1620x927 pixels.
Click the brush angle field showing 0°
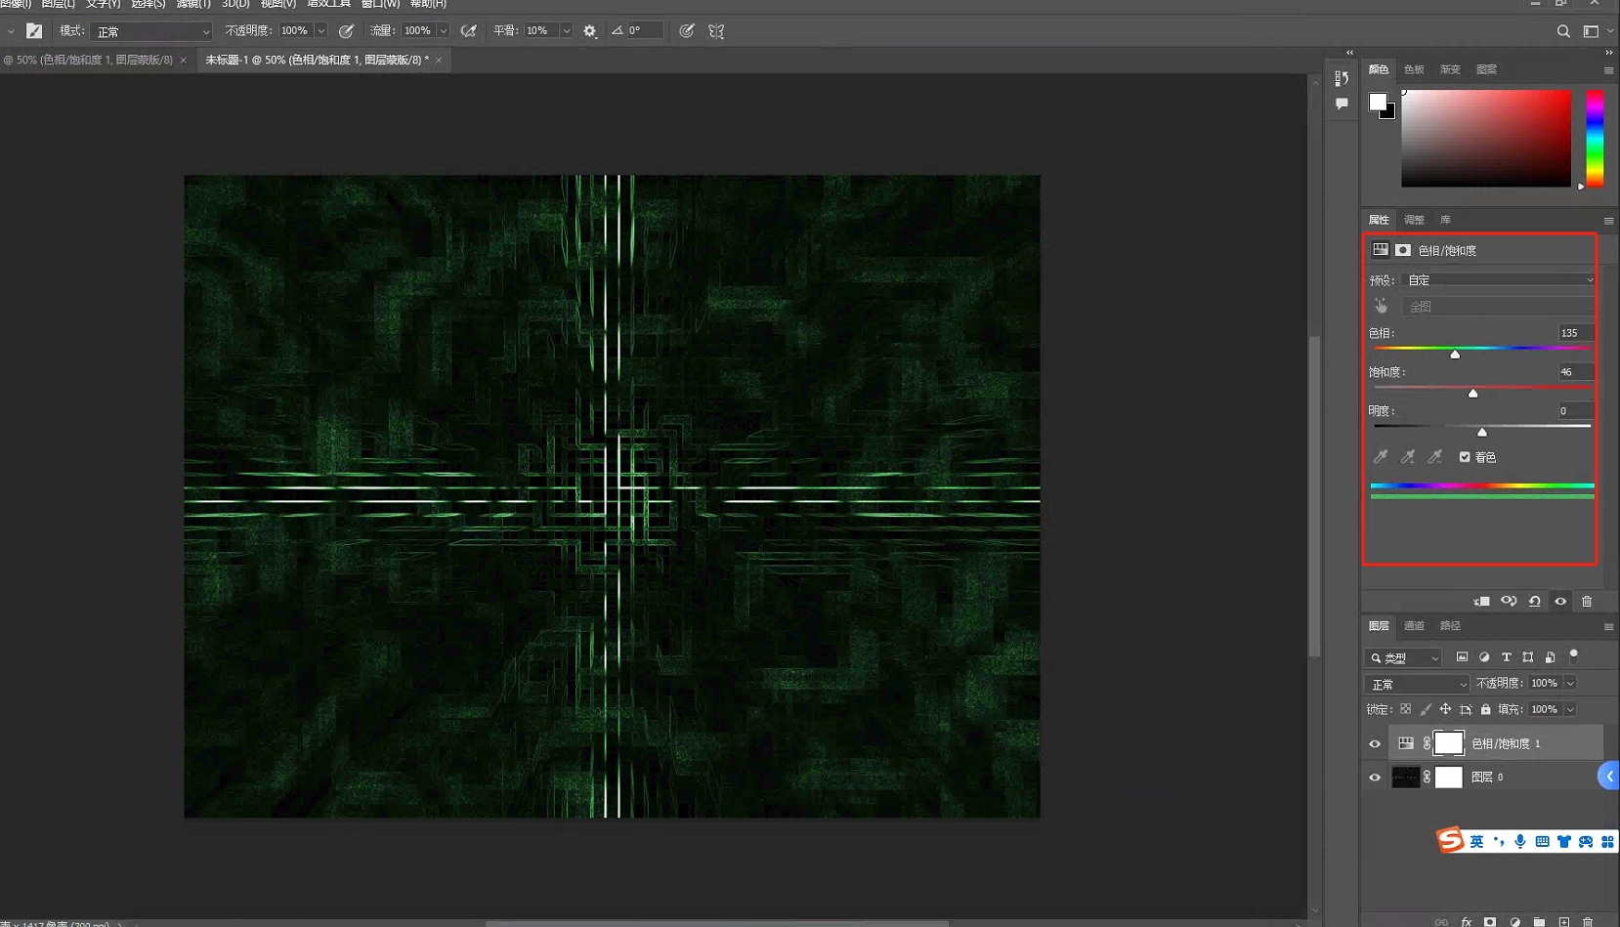pos(644,31)
